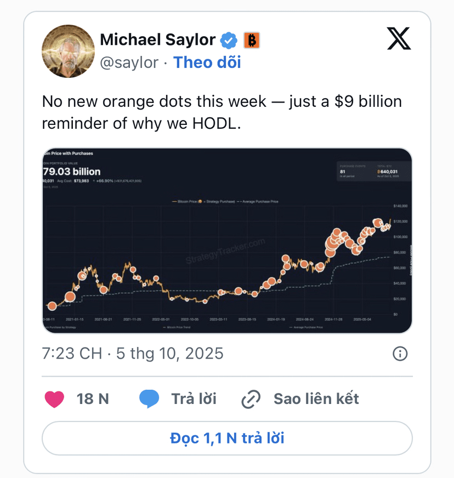
Task: Click the Michael Saylor display name
Action: click(157, 40)
